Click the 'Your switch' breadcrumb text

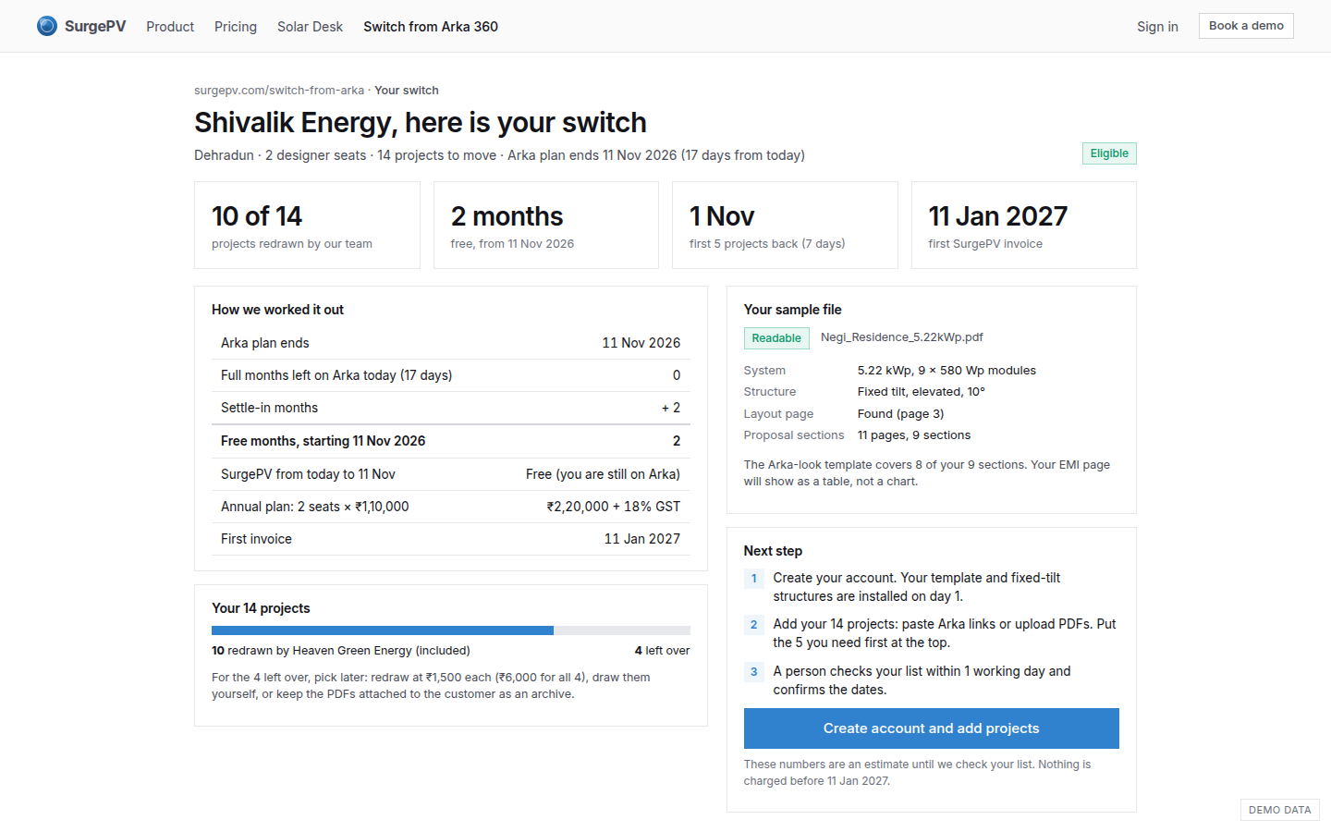click(407, 91)
